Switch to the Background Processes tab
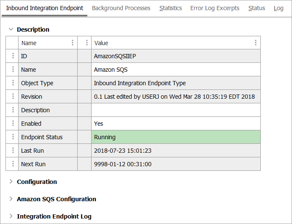 point(121,8)
